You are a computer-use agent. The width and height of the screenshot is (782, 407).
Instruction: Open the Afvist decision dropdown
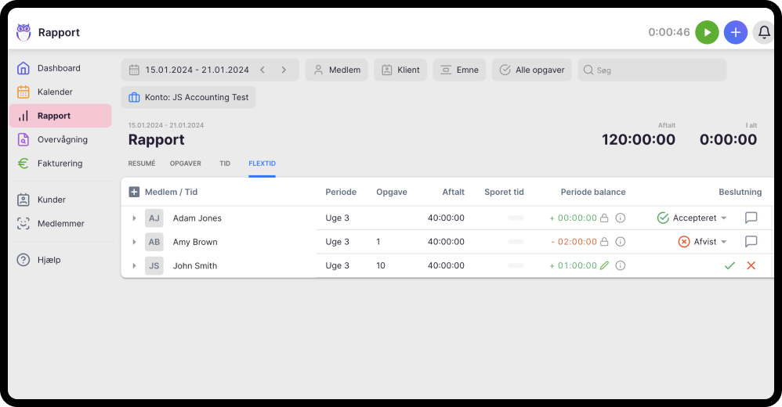[703, 242]
